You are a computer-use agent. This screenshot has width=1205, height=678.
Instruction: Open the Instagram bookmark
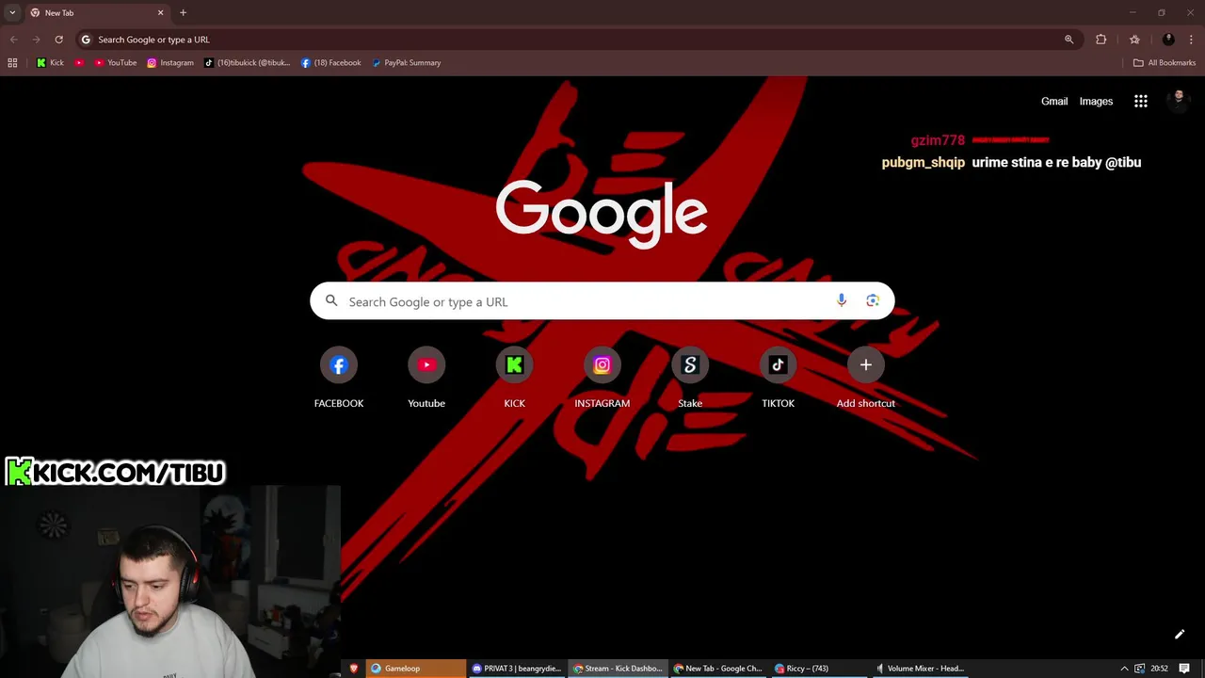[x=170, y=63]
